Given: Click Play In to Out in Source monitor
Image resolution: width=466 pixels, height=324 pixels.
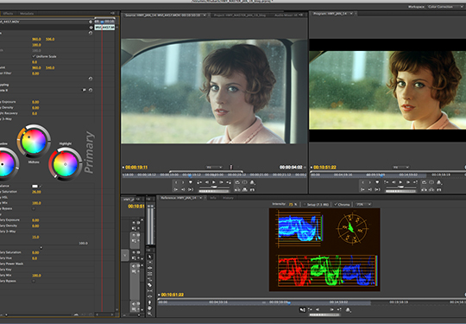Looking at the screenshot, I should (x=191, y=189).
